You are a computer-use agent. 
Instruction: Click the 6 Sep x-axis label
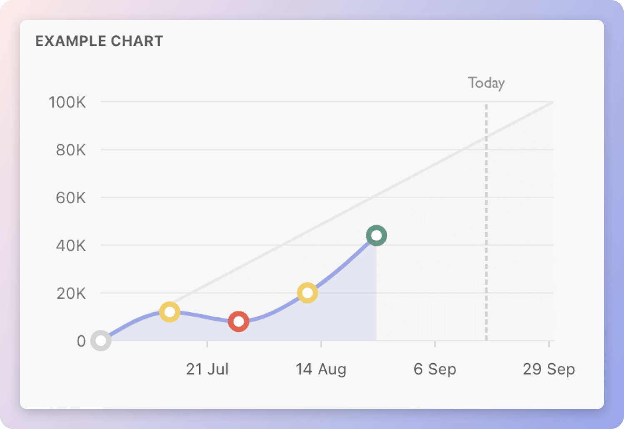[435, 369]
